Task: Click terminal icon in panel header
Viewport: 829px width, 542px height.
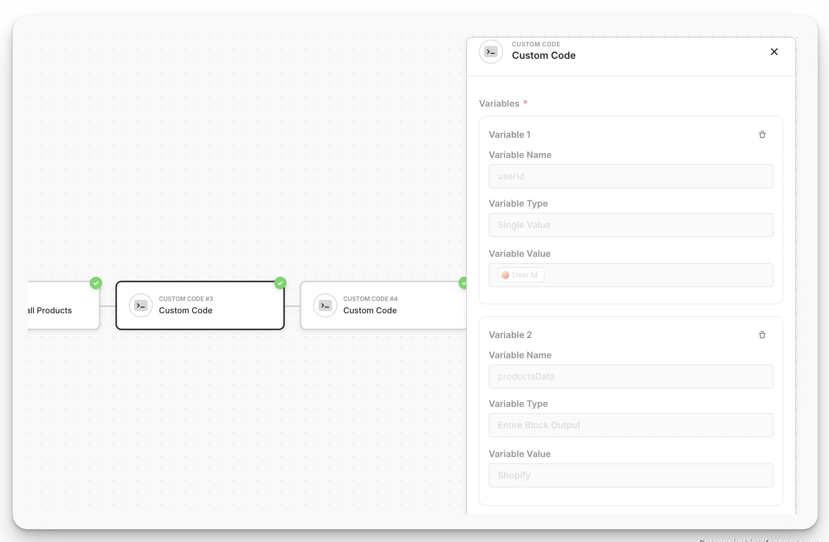Action: [491, 52]
